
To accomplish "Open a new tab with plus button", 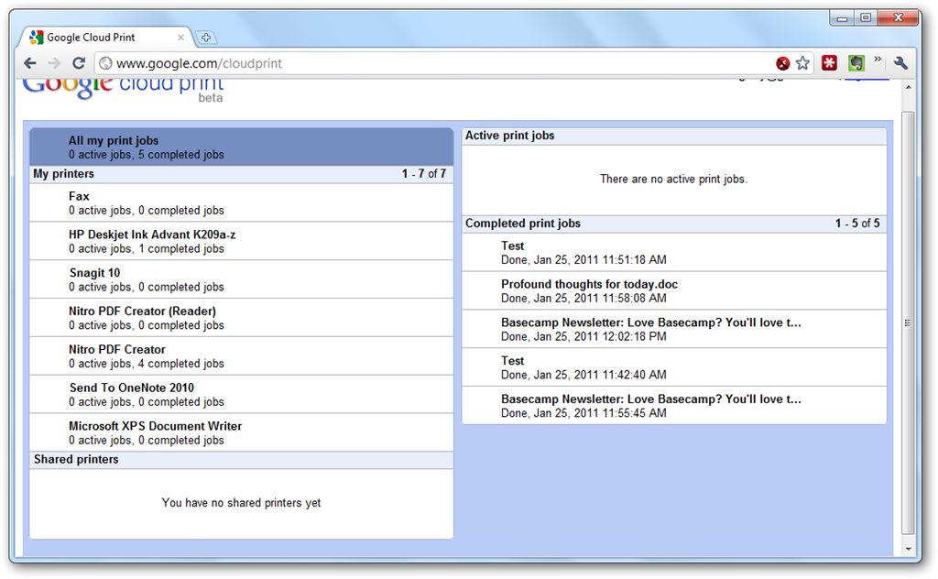I will coord(206,38).
